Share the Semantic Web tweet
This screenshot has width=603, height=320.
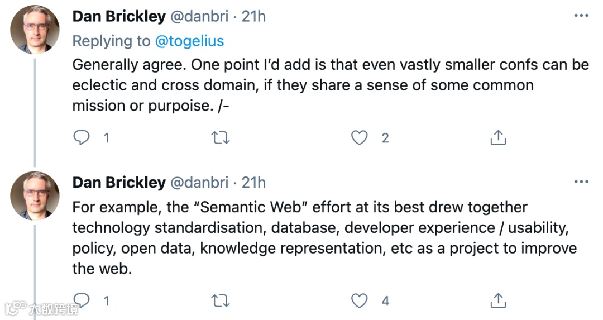[x=497, y=300]
